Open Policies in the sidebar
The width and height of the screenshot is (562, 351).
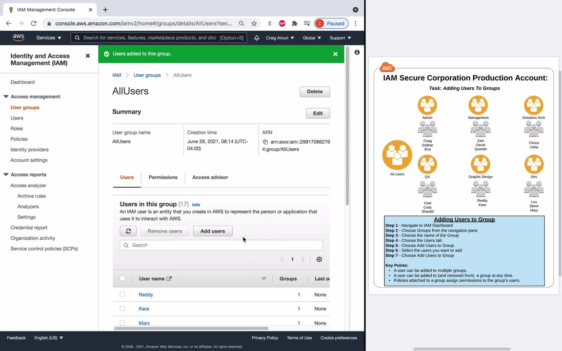pos(19,139)
